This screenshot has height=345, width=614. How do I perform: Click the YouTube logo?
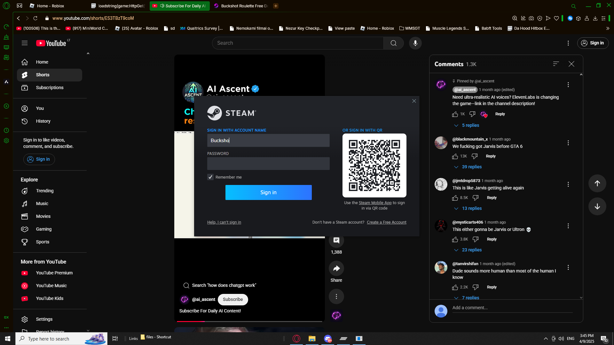[51, 43]
